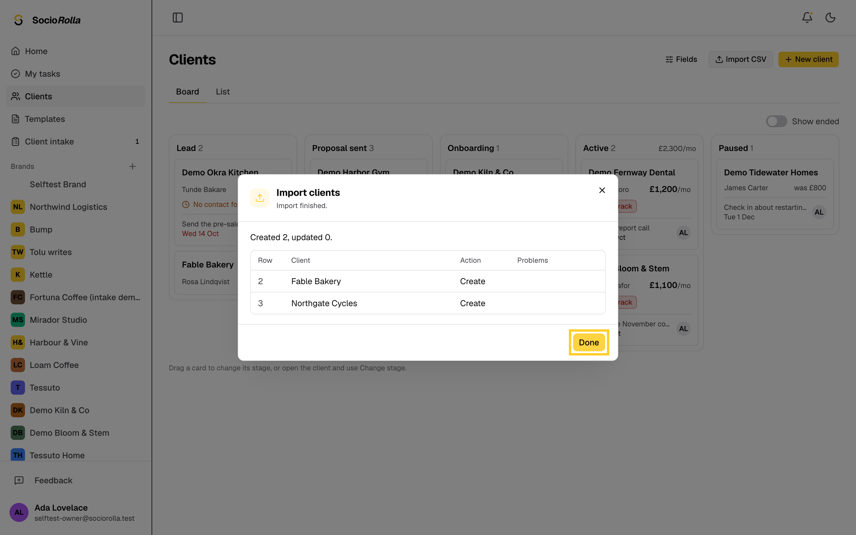Close the Import clients dialog with the X
856x535 pixels.
(602, 190)
